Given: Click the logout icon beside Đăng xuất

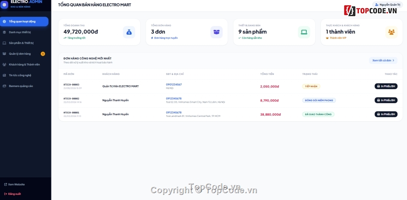Looking at the screenshot, I should pyautogui.click(x=6, y=194).
